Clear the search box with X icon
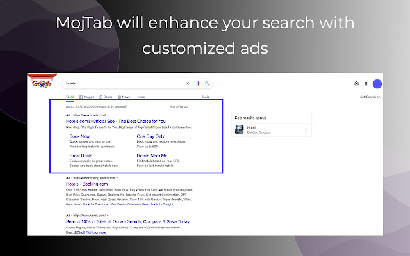Image resolution: width=410 pixels, height=256 pixels. (188, 84)
